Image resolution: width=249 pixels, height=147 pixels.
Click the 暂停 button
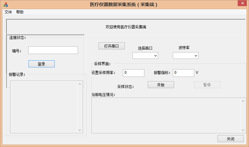(207, 85)
